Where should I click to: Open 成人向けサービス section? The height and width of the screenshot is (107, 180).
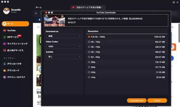(15, 50)
